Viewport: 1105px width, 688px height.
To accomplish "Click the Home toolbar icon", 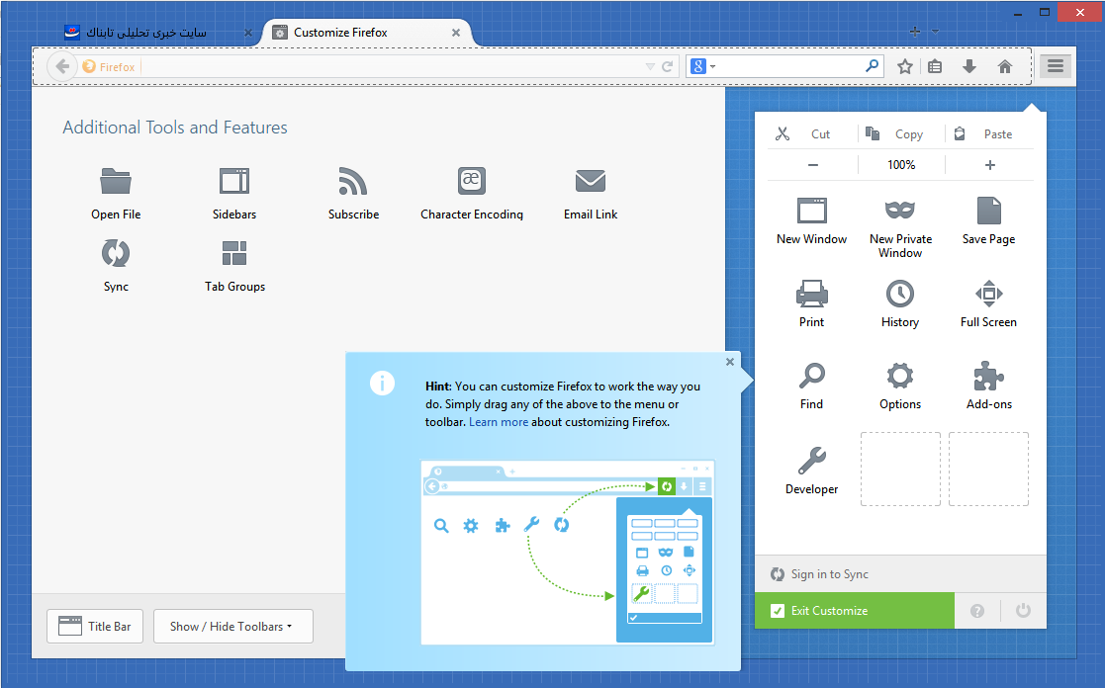I will click(x=1005, y=66).
